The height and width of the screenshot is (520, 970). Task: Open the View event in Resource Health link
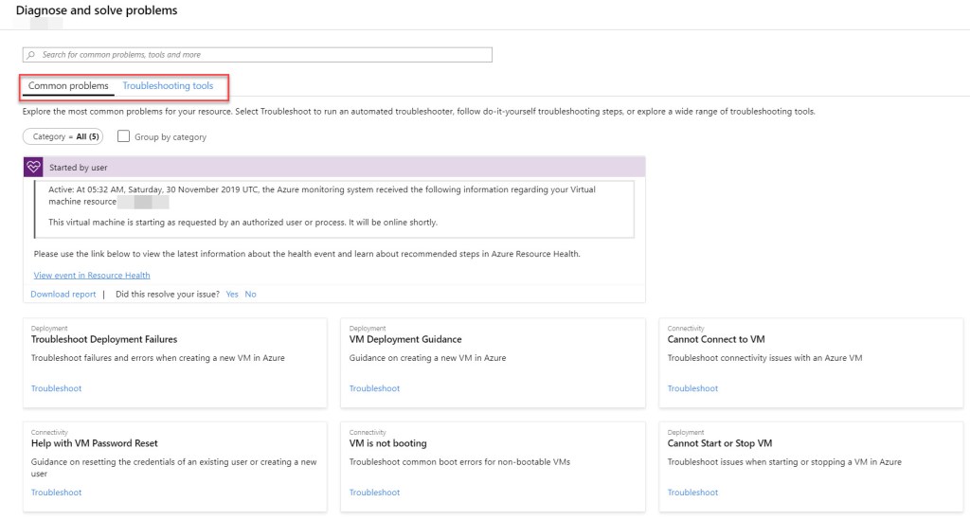click(x=92, y=276)
